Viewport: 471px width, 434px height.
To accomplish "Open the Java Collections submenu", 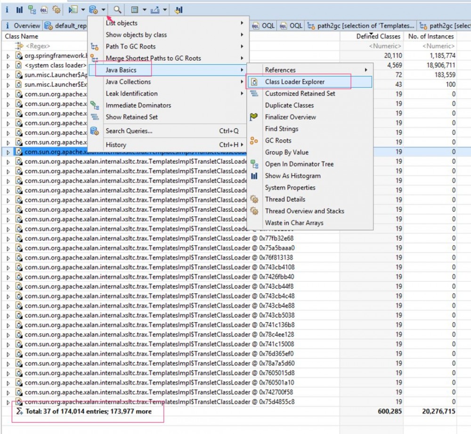I will pos(167,82).
